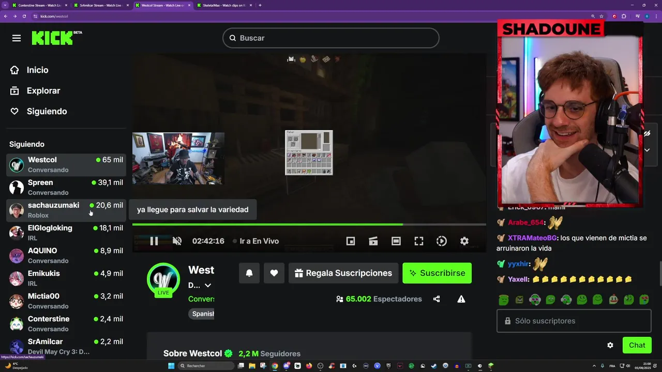Open Chrome from taskbar
This screenshot has width=662, height=372.
click(x=275, y=366)
